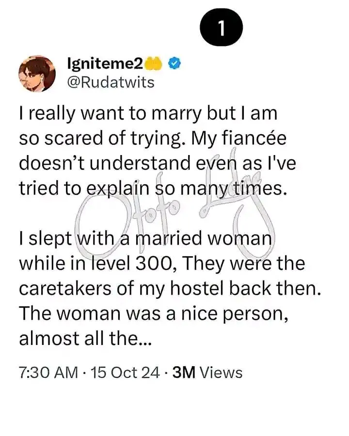Open the Igniteme2 profile avatar

click(x=37, y=74)
